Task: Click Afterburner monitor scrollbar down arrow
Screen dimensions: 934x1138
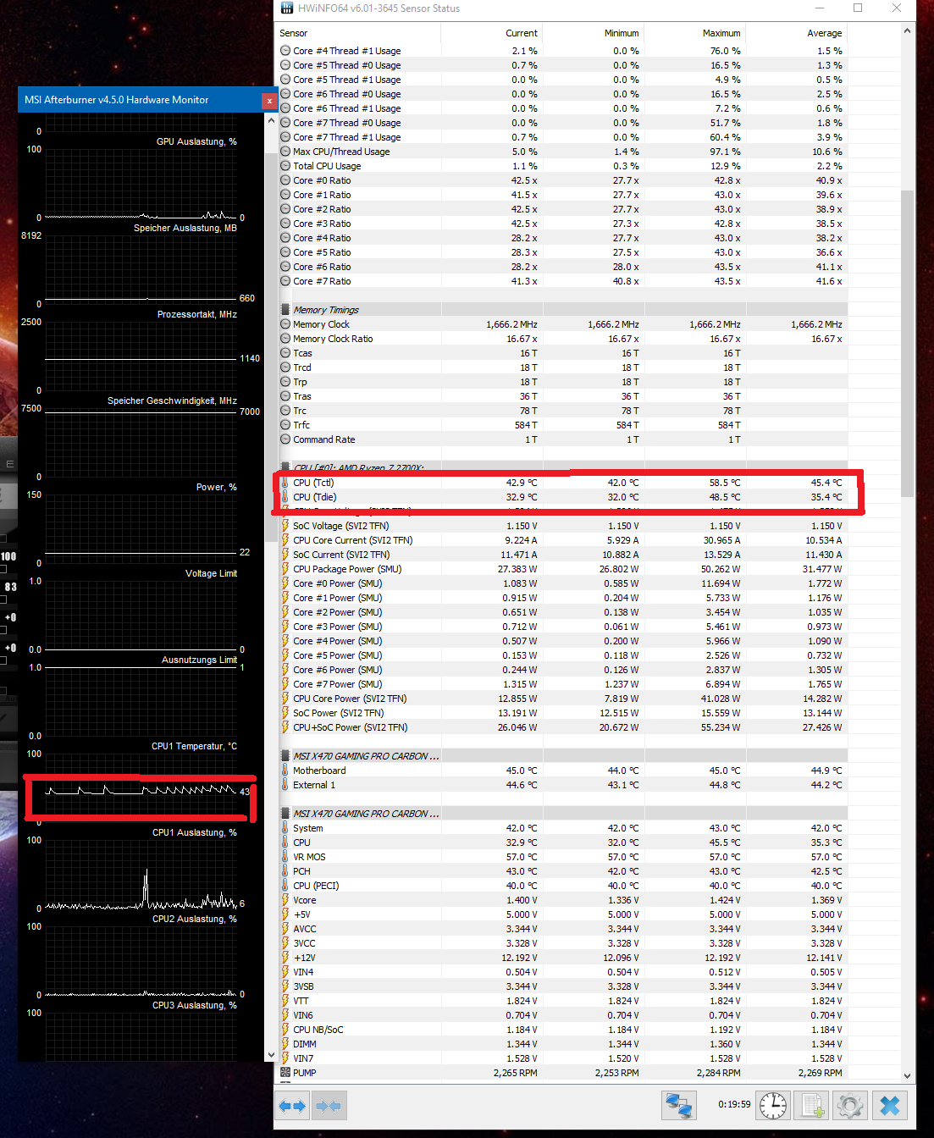Action: pyautogui.click(x=271, y=1055)
